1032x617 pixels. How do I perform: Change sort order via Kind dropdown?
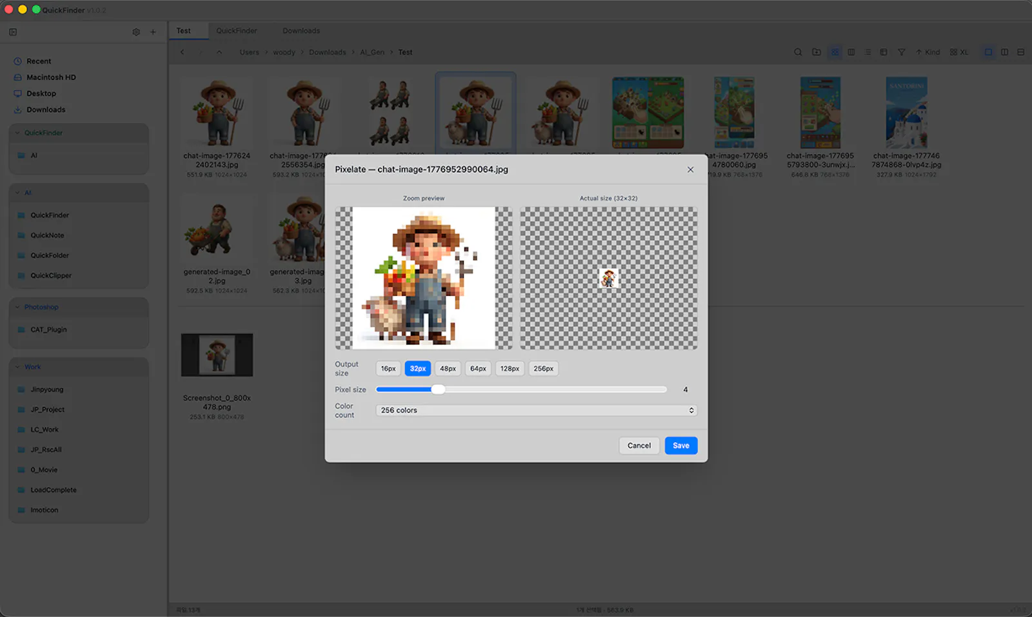point(928,52)
